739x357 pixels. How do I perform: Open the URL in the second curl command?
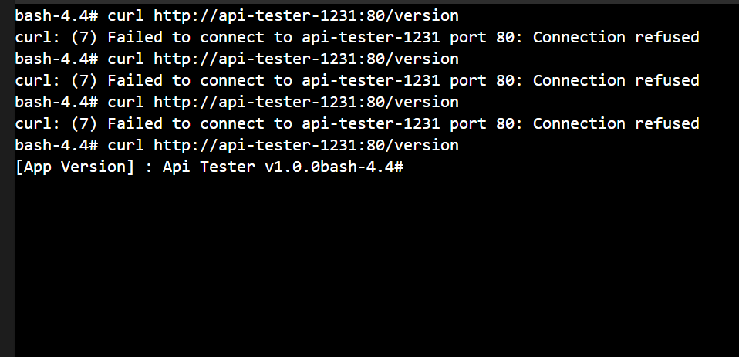306,59
